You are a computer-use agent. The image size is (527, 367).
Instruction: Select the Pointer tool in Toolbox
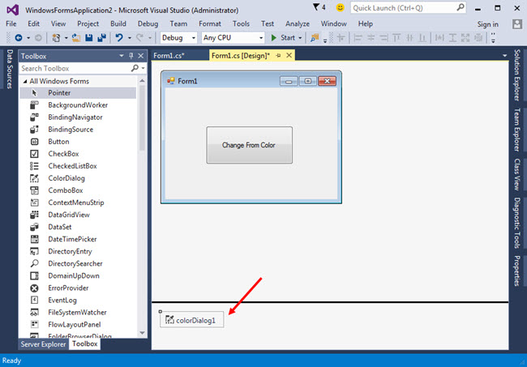pos(58,93)
